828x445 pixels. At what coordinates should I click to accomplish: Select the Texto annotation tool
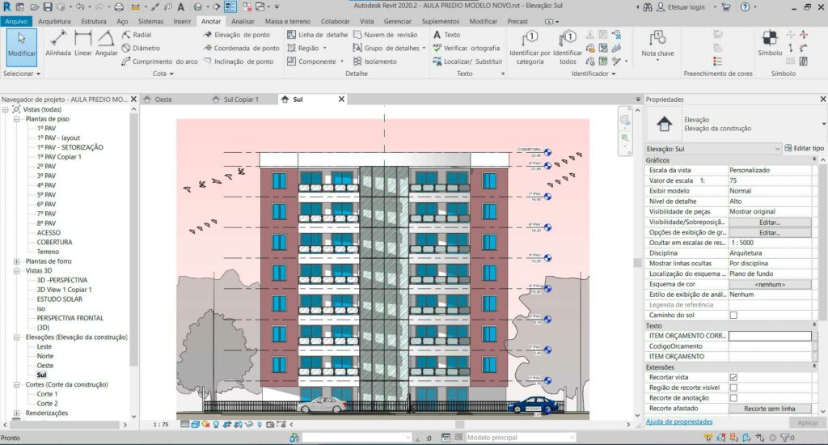click(446, 34)
